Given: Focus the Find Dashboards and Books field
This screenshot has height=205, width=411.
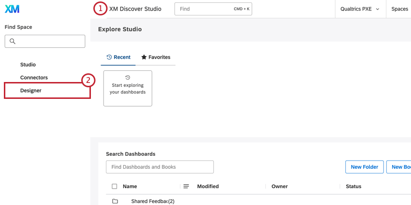Looking at the screenshot, I should 160,167.
